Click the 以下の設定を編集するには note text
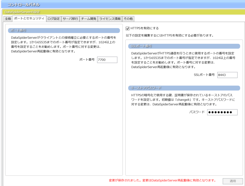 (170, 35)
